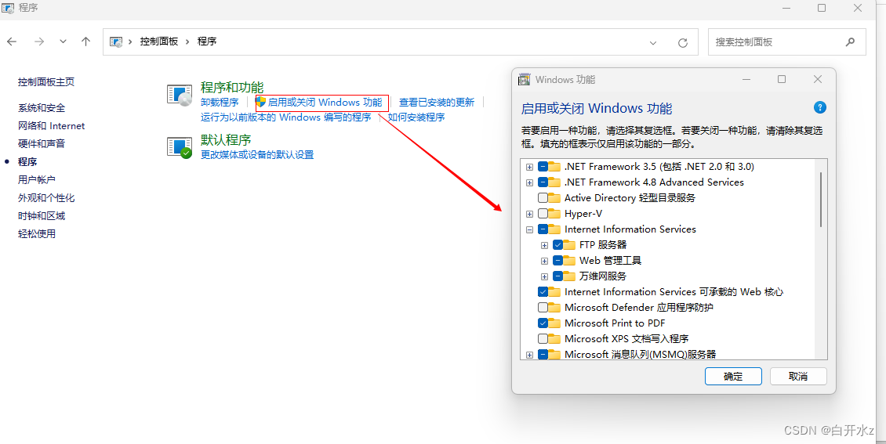Enable Active Directory 轻型目录服务 checkbox
Image resolution: width=886 pixels, height=444 pixels.
[x=543, y=198]
